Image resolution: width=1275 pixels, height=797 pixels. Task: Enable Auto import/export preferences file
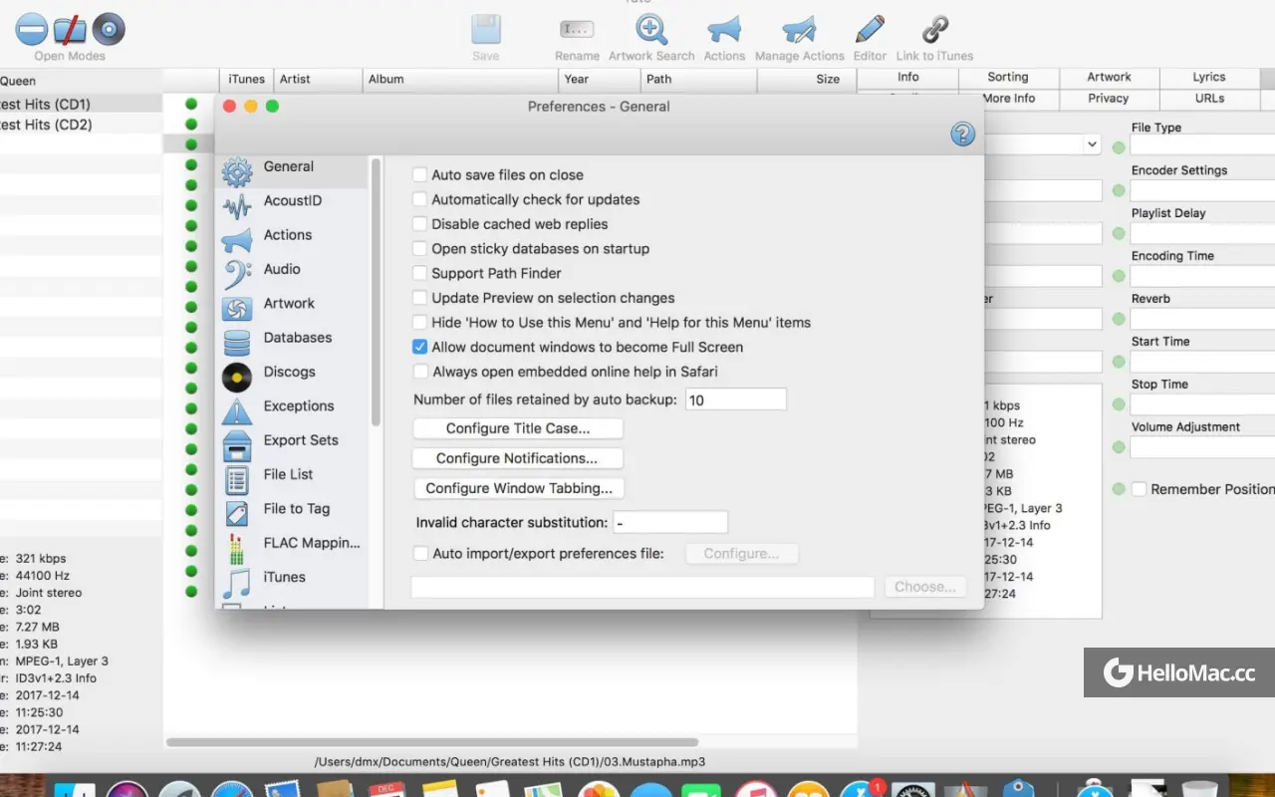pos(420,553)
